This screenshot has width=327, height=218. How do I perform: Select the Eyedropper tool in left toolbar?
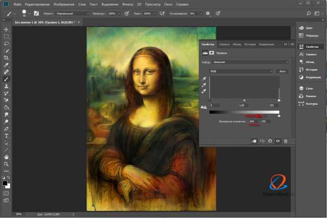pos(6,65)
